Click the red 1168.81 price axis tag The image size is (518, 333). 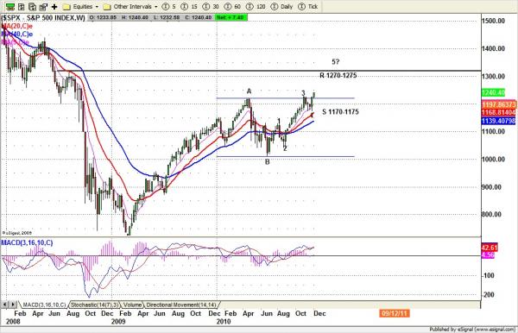(x=499, y=112)
